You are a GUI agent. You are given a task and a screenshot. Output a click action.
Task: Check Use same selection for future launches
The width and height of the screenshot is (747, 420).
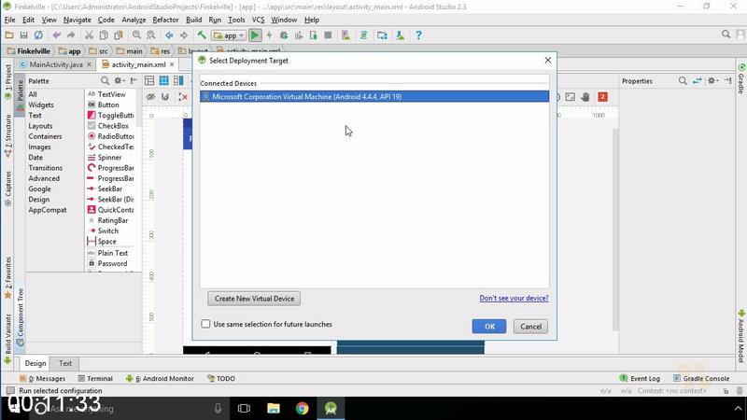click(205, 324)
